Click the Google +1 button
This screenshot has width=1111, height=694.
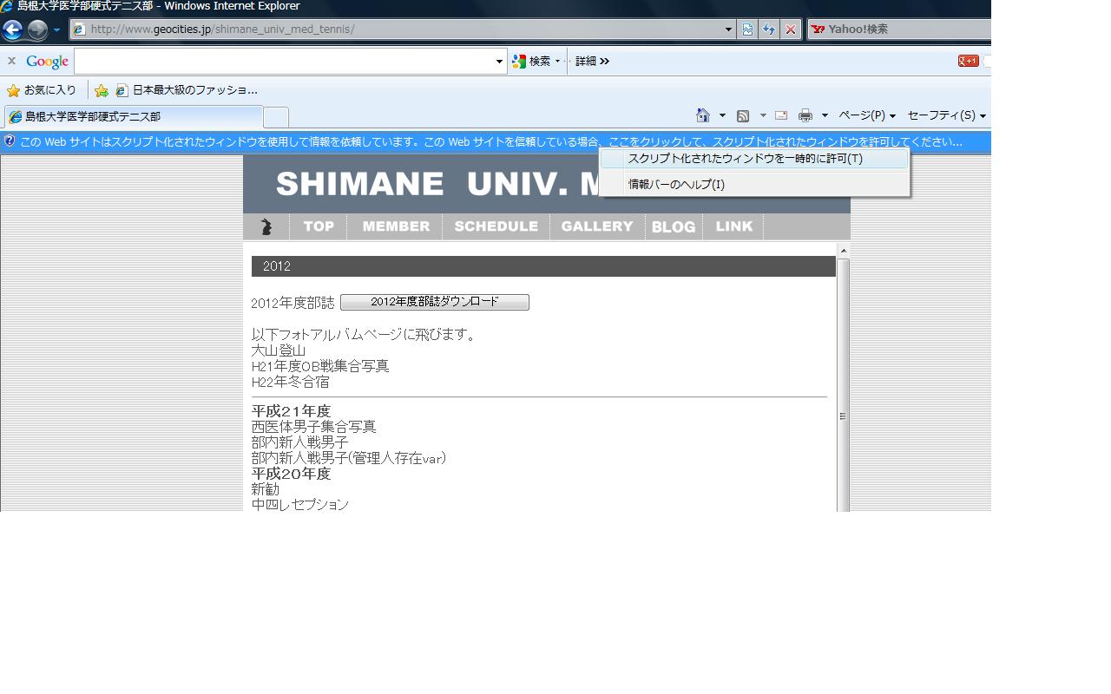tap(968, 61)
